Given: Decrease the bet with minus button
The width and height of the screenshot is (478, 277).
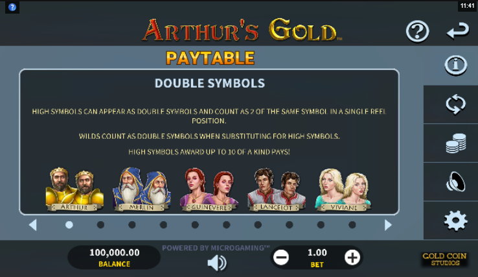Looking at the screenshot, I should point(280,258).
